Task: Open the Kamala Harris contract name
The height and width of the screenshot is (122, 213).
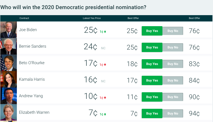Action: pyautogui.click(x=32, y=79)
